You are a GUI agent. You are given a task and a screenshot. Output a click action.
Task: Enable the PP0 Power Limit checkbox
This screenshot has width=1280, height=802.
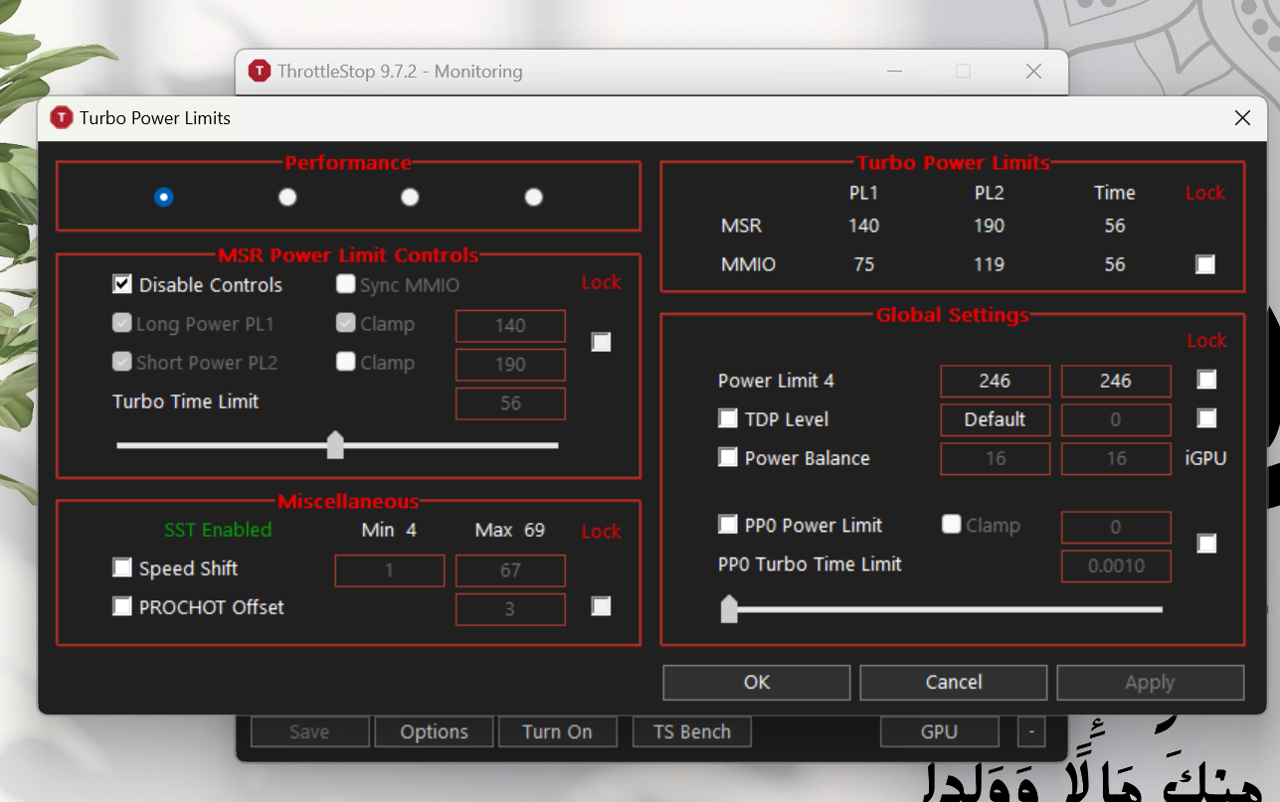(728, 524)
